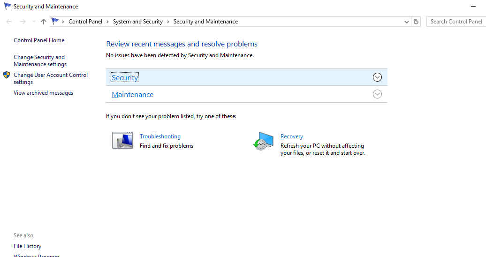Refresh the Security and Maintenance page
The image size is (486, 257).
416,22
